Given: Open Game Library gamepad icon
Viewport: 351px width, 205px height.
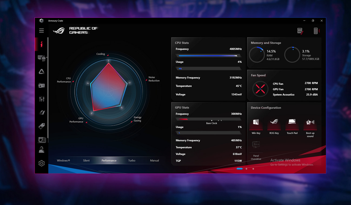Looking at the screenshot, I should (41, 85).
